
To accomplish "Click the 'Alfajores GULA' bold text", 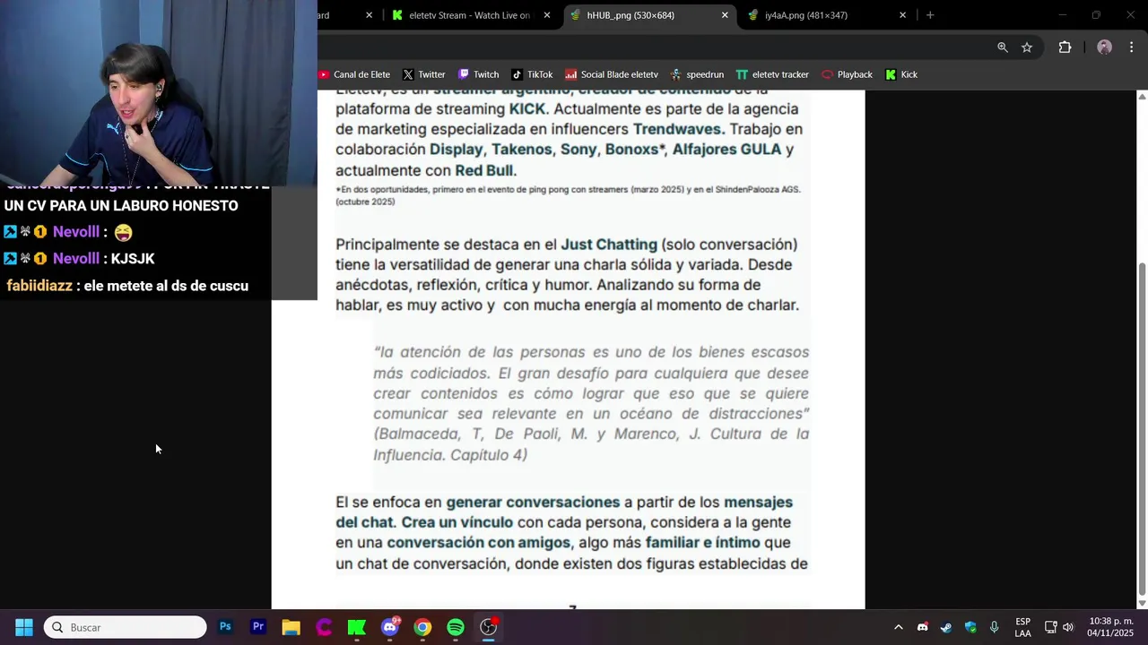I will tap(726, 150).
